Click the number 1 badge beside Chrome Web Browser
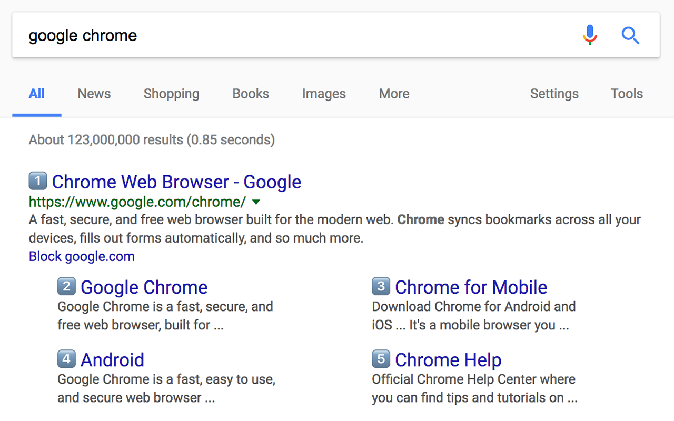The width and height of the screenshot is (674, 421). coord(38,181)
